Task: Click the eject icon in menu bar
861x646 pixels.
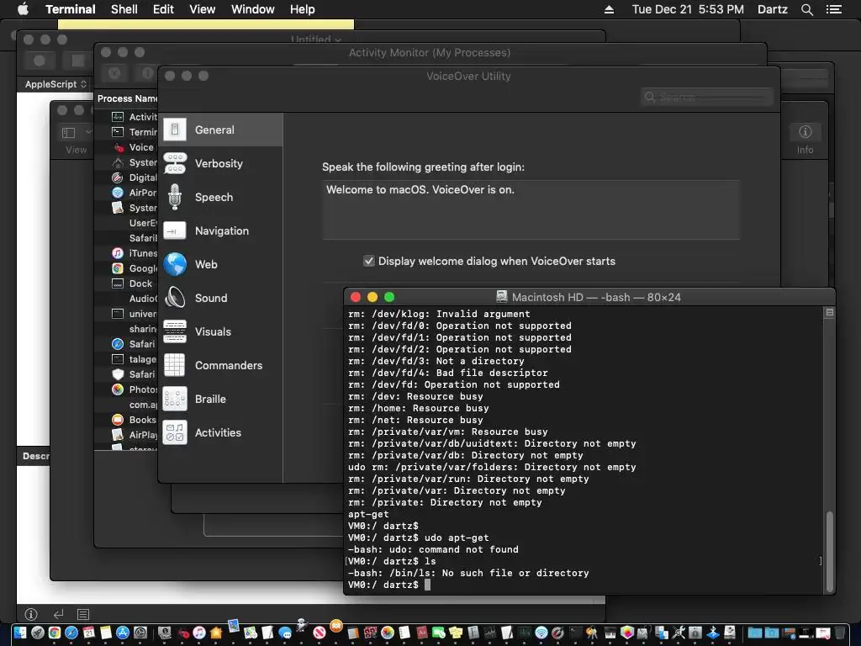Action: coord(609,9)
